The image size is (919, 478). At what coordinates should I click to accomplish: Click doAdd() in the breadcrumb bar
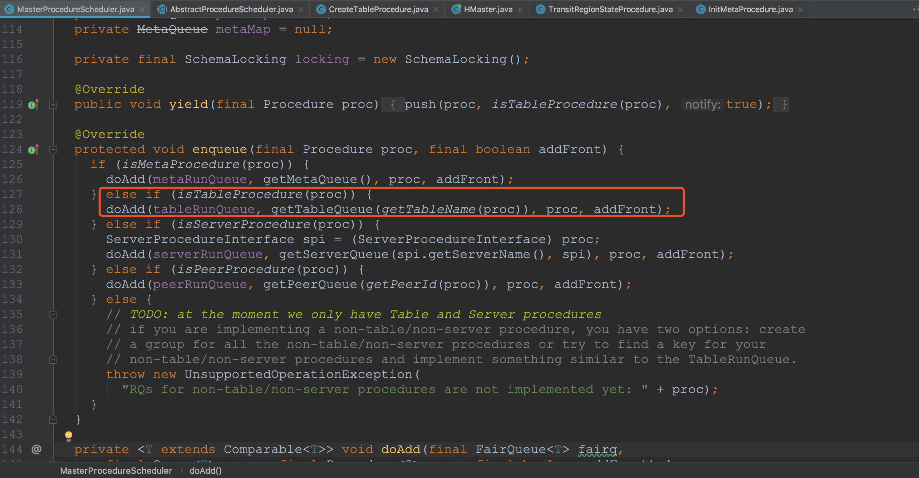[x=206, y=471]
